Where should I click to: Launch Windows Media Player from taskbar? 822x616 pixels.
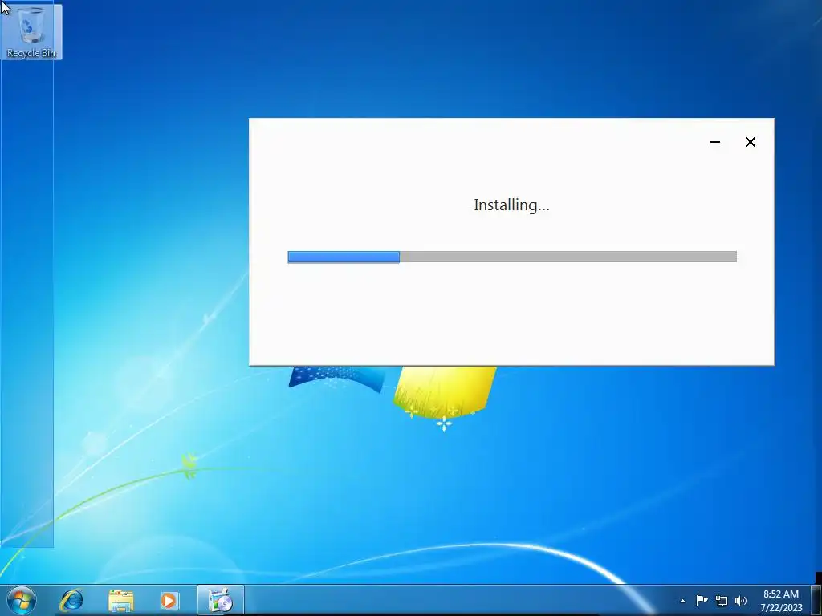169,600
